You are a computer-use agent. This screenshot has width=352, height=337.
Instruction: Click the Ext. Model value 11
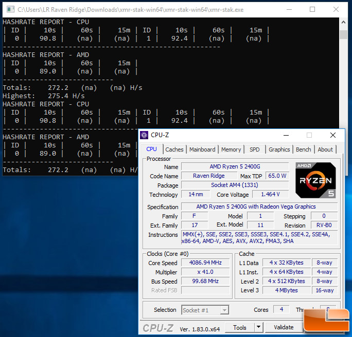pos(260,225)
